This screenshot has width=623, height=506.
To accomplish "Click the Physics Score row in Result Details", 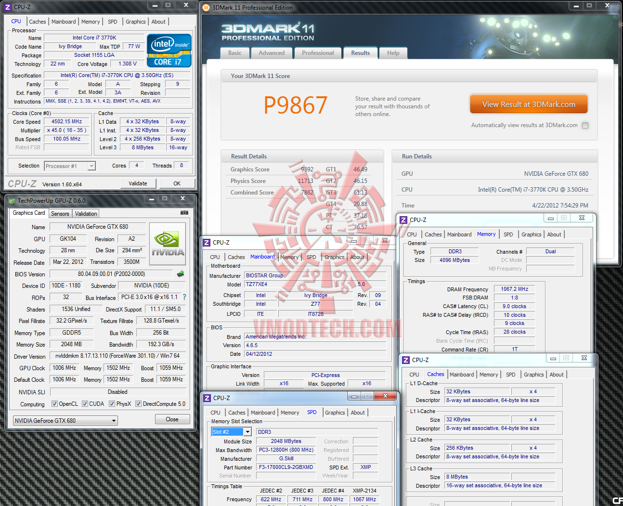I will click(272, 181).
